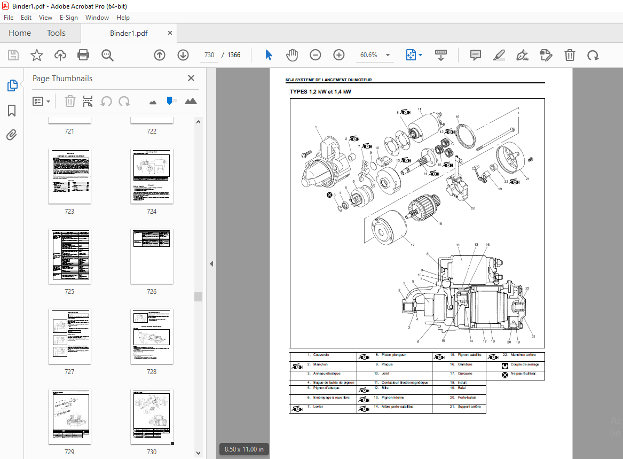
Task: Open the Attachments paperclip panel
Action: [x=12, y=135]
